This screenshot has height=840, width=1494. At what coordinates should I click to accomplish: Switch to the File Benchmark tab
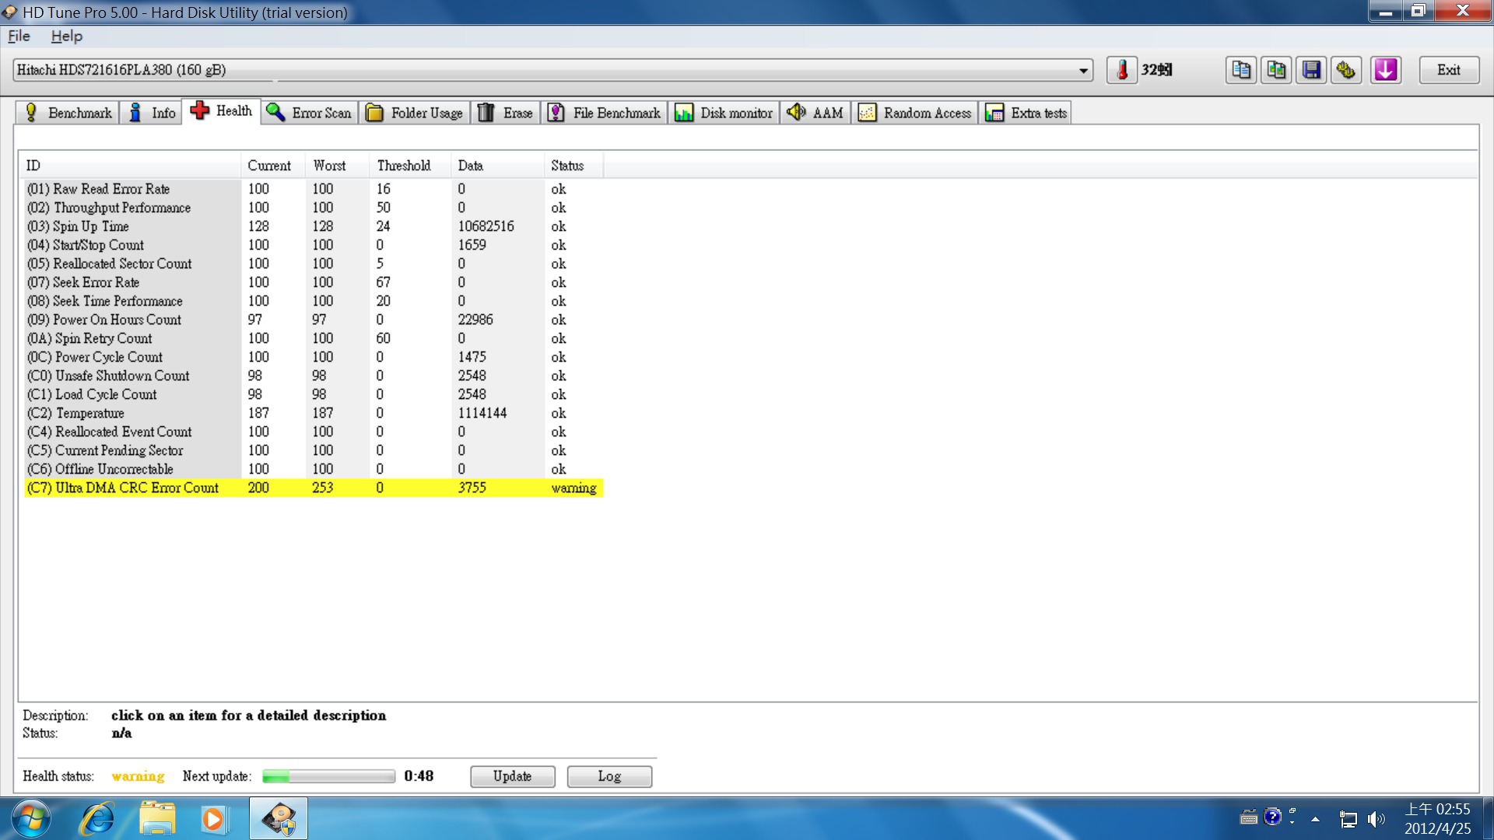click(604, 113)
